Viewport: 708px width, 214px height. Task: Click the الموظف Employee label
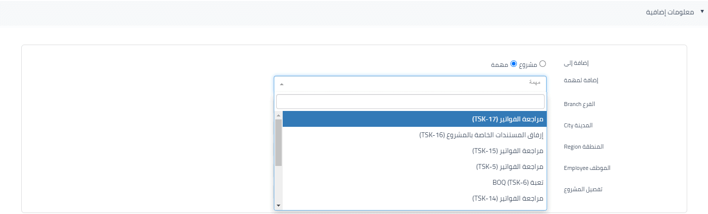click(587, 168)
